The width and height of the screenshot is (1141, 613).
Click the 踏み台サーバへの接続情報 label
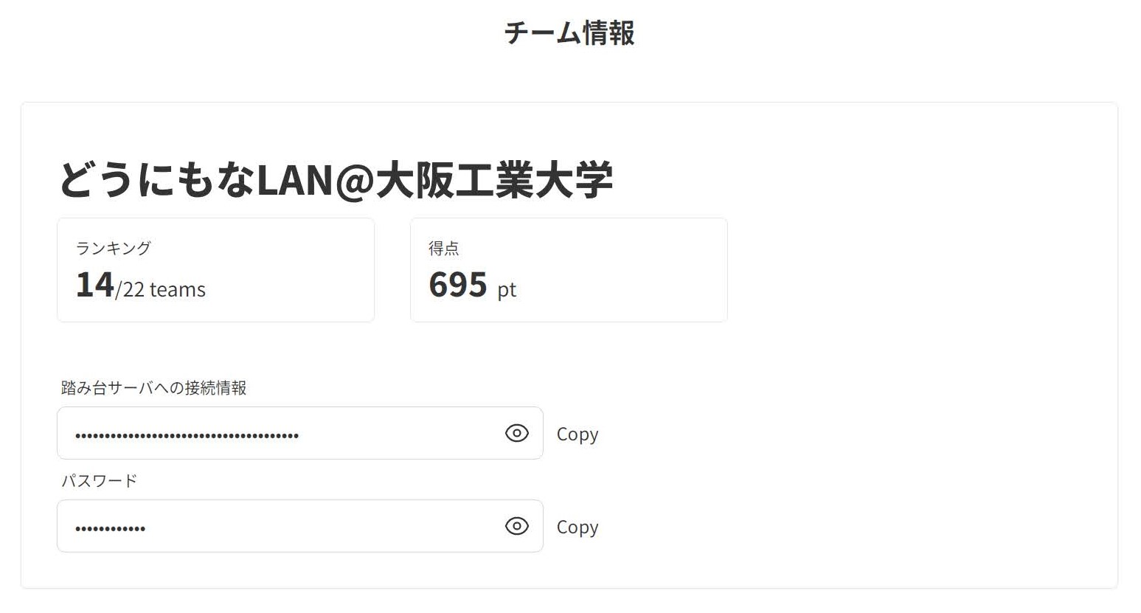(153, 388)
